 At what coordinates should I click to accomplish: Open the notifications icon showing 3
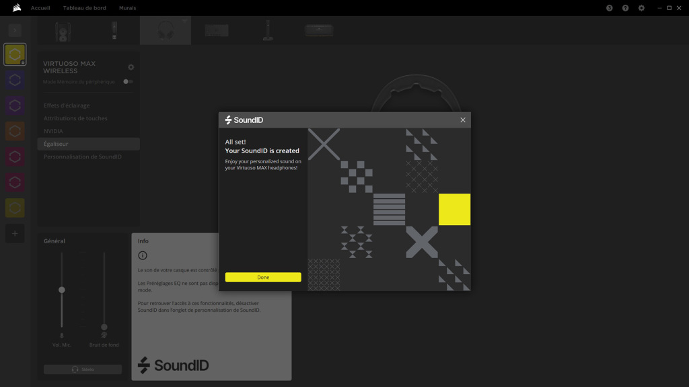[609, 8]
